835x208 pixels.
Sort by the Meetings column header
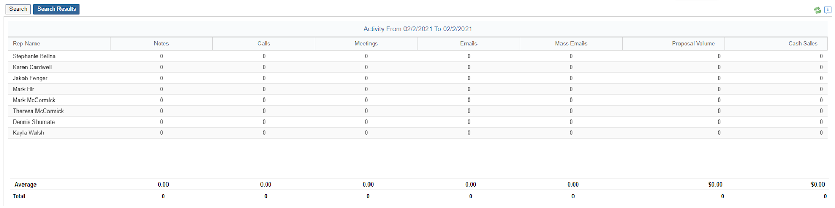(366, 44)
